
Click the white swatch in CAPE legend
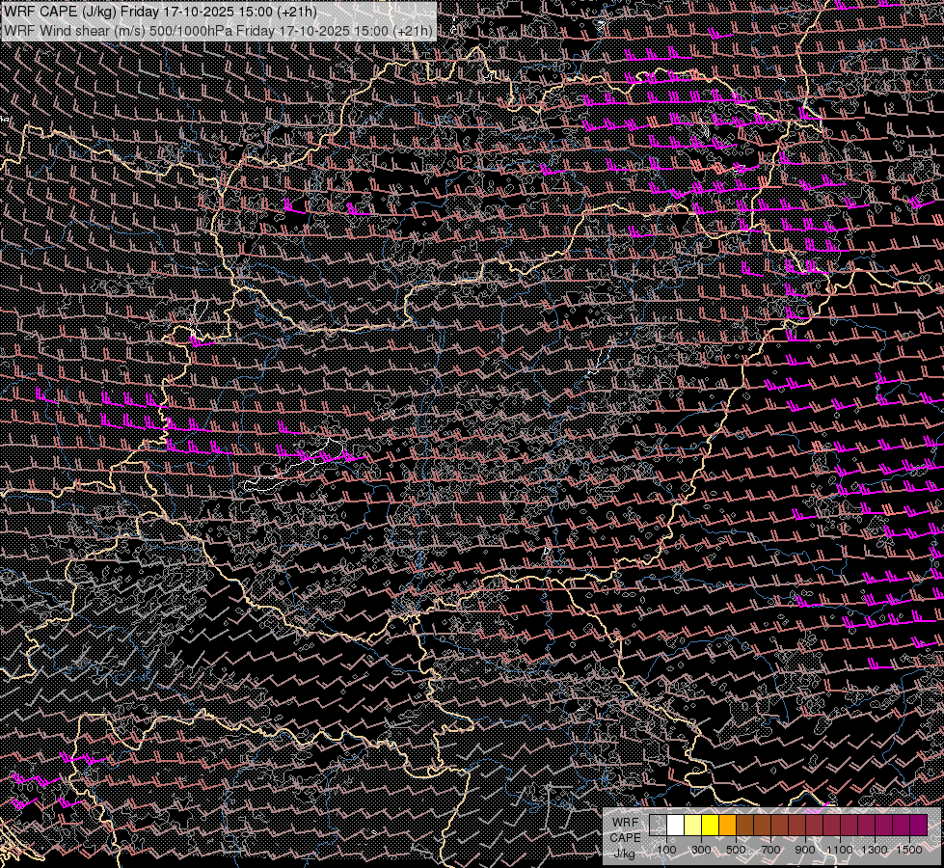(675, 825)
